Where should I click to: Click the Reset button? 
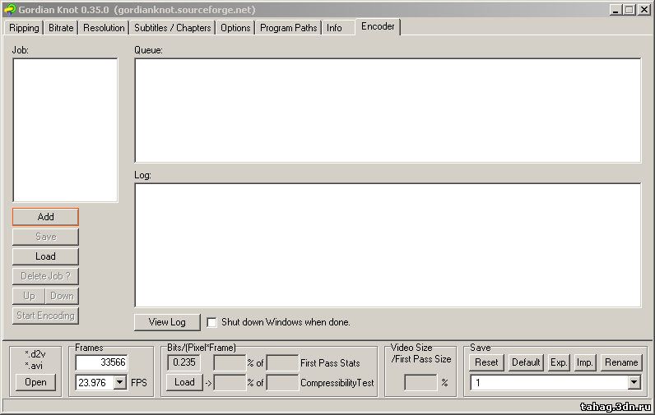(x=486, y=362)
